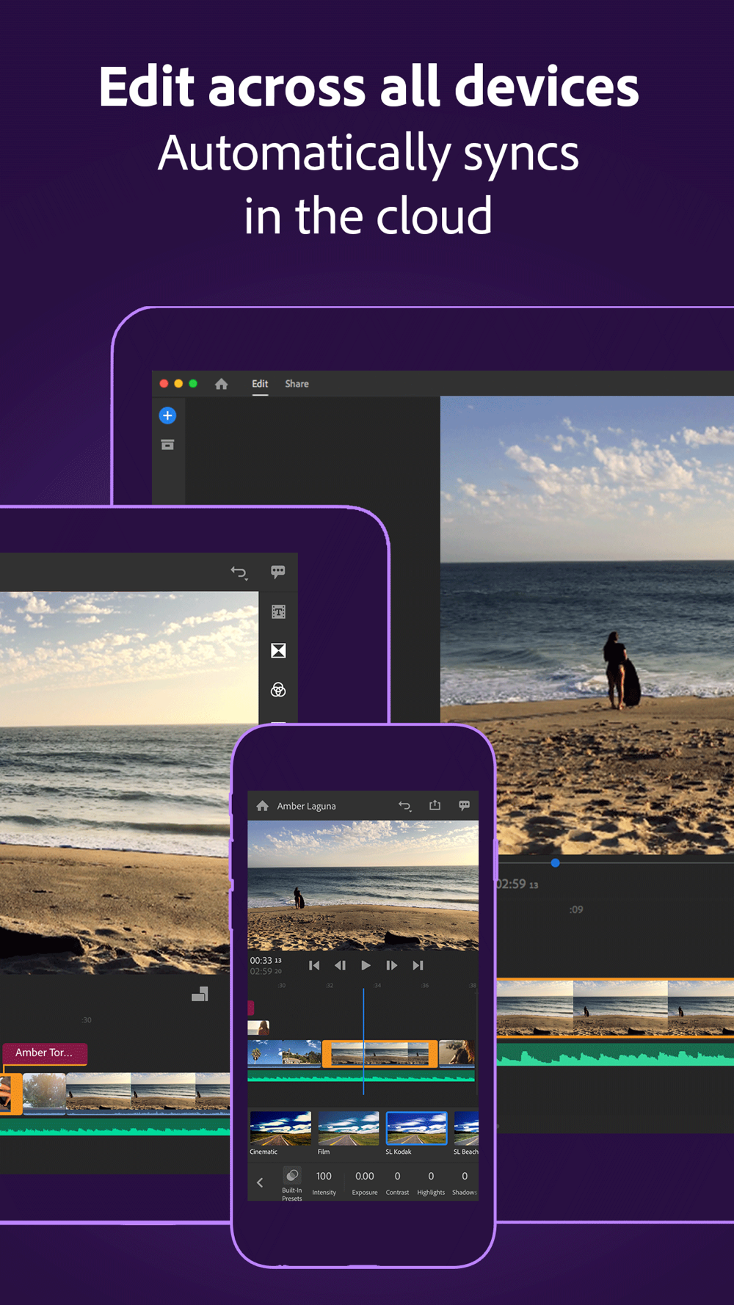The width and height of the screenshot is (734, 1305).
Task: Adjust the Contrast value
Action: point(397,1182)
